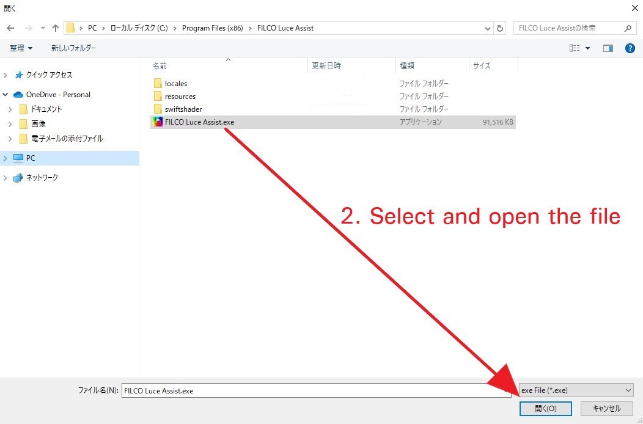Expand the ドキュメント folder node
This screenshot has width=643, height=424.
pos(10,109)
